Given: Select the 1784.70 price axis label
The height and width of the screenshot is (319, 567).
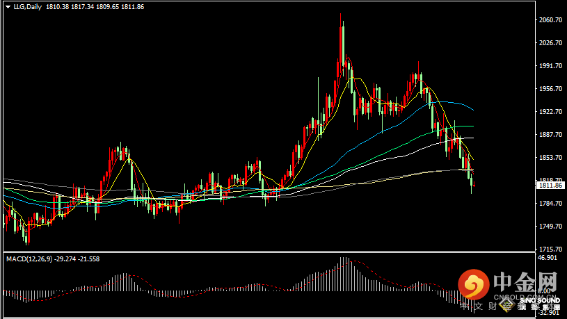Looking at the screenshot, I should pos(550,204).
